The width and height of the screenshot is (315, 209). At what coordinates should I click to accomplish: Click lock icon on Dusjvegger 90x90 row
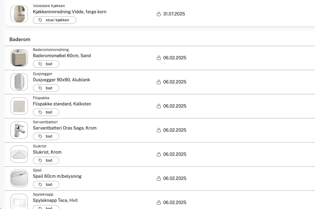[159, 82]
